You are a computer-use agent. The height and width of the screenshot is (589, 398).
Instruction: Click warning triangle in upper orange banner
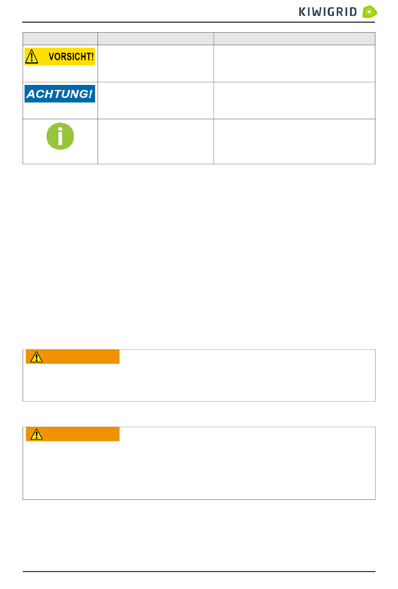pyautogui.click(x=36, y=357)
